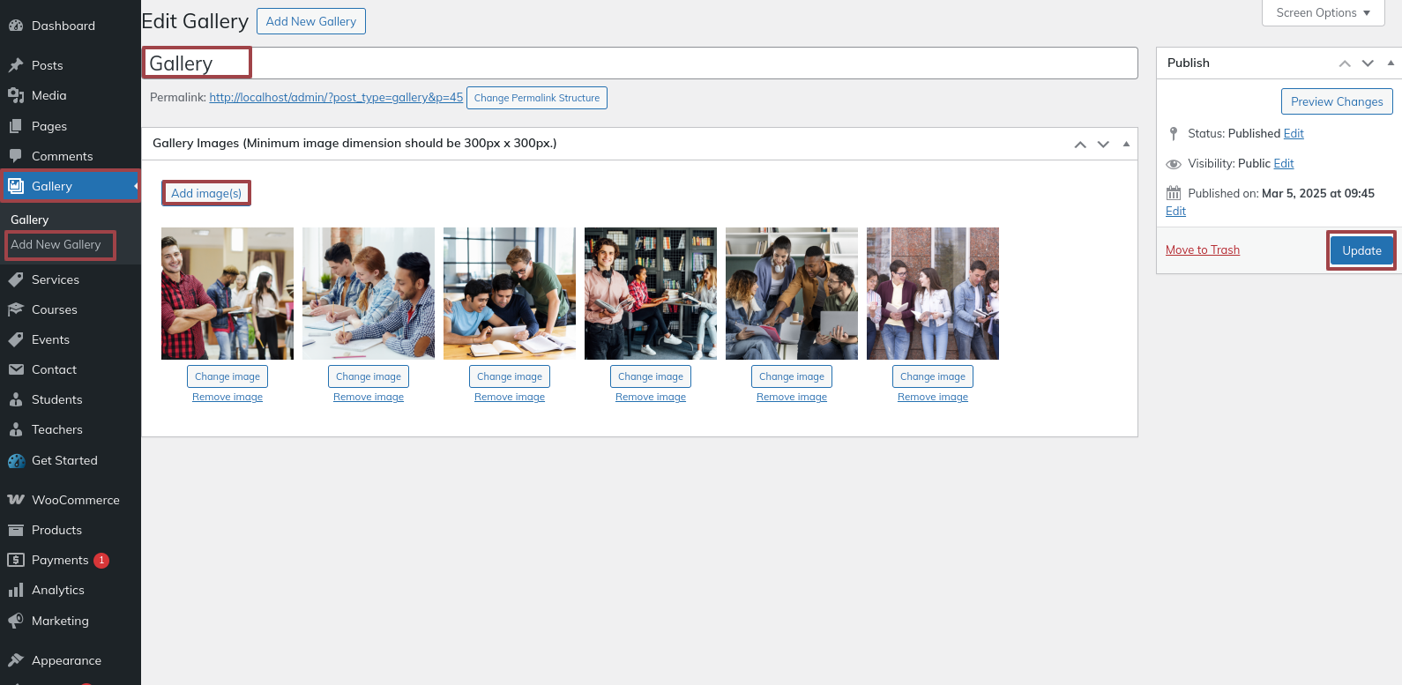This screenshot has width=1402, height=685.
Task: Click the Teachers person icon
Action: pos(16,429)
